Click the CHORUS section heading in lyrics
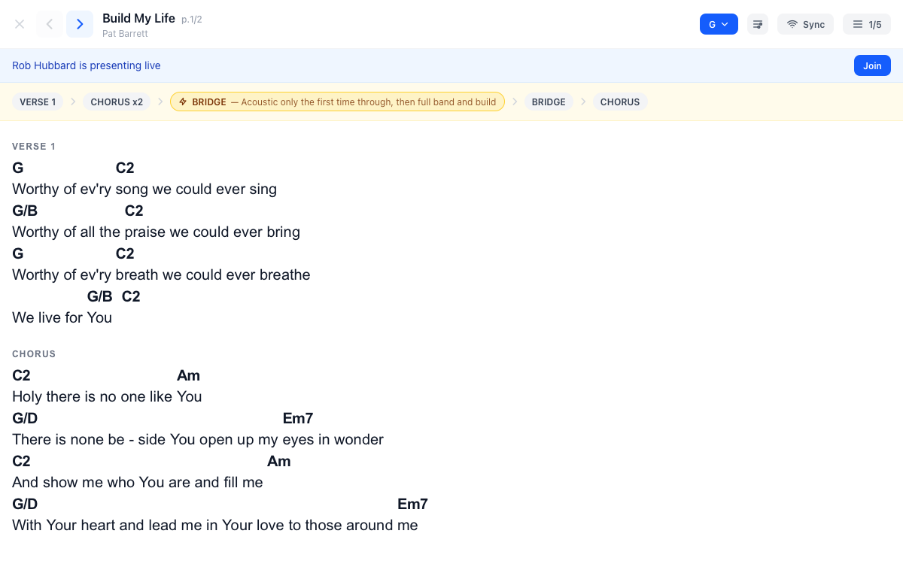The width and height of the screenshot is (903, 564). click(x=34, y=354)
